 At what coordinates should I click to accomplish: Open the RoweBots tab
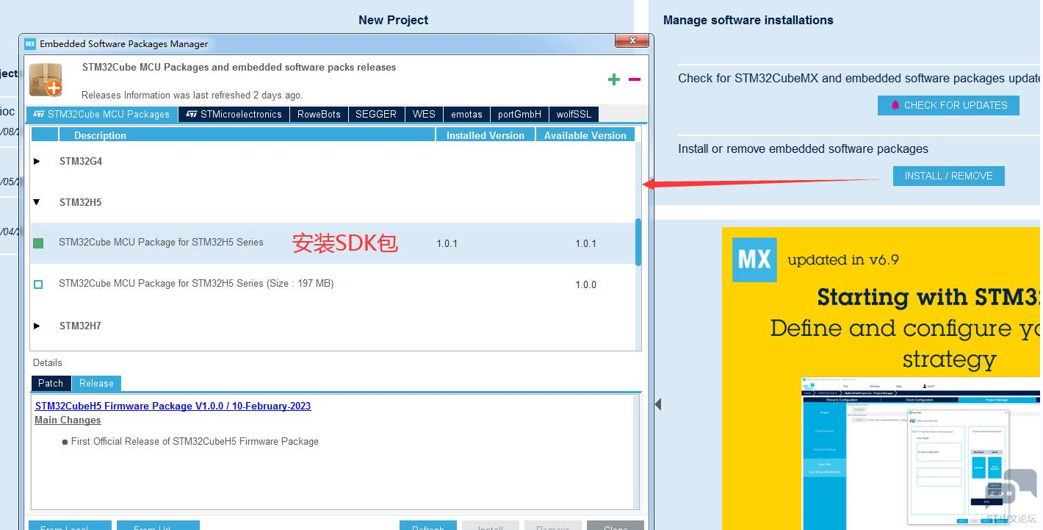(x=319, y=114)
